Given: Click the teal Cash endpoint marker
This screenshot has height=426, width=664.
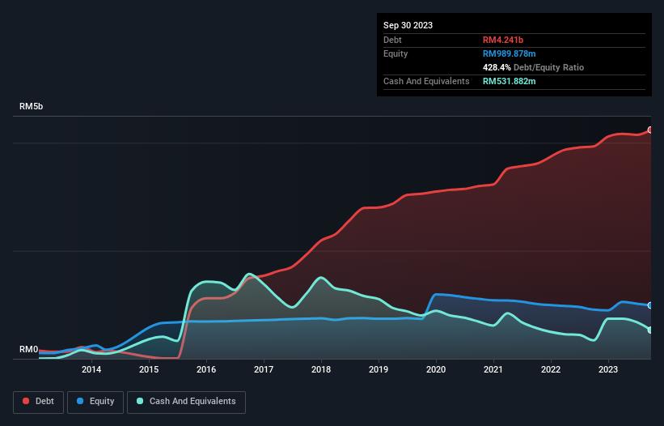Looking at the screenshot, I should [650, 330].
